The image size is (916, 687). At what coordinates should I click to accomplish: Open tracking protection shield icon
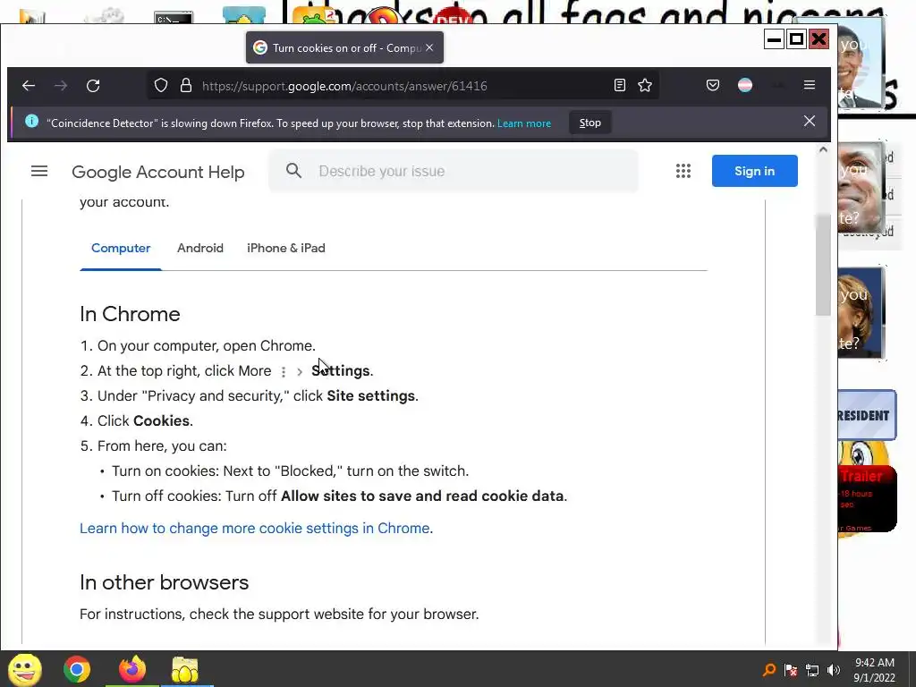click(x=161, y=86)
